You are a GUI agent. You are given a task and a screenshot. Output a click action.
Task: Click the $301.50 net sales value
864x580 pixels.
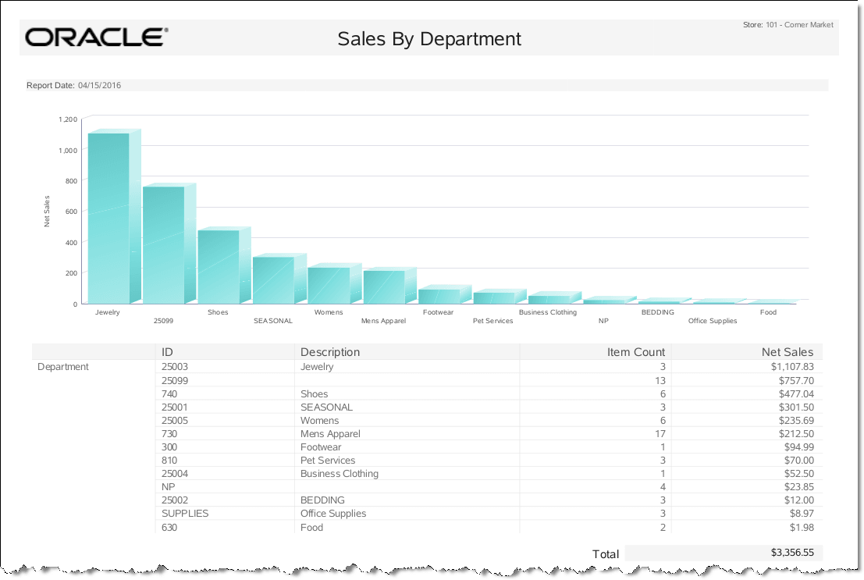pyautogui.click(x=796, y=407)
